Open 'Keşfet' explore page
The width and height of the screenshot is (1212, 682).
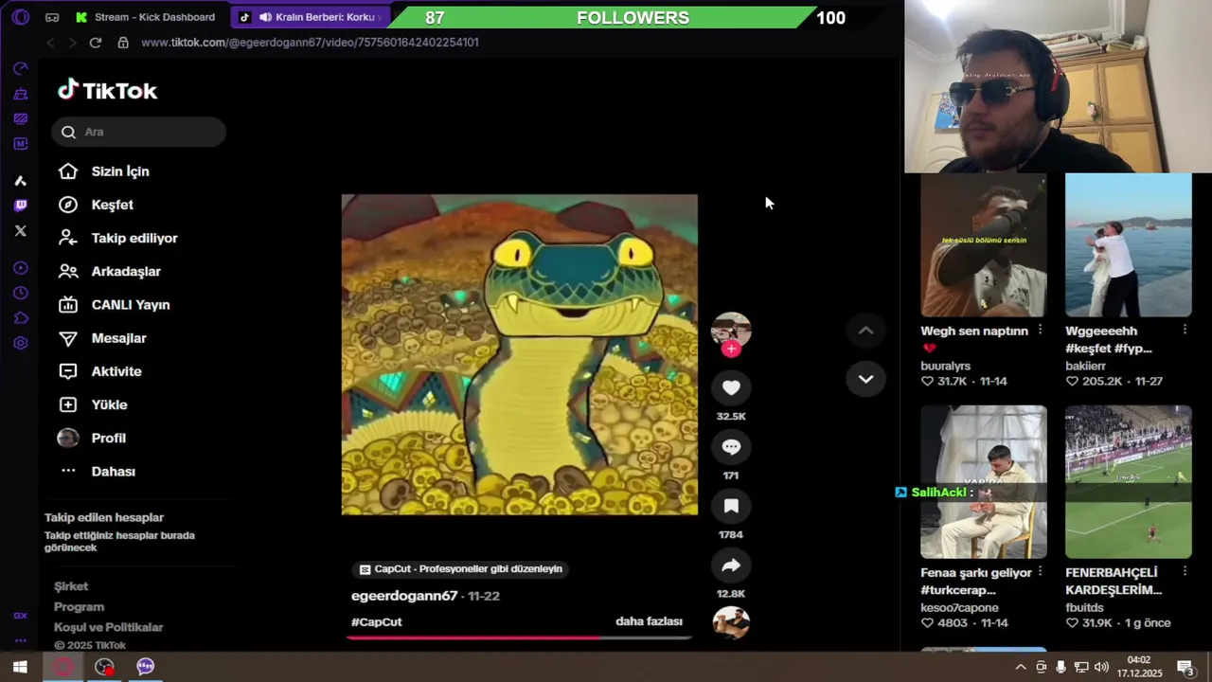click(95, 205)
